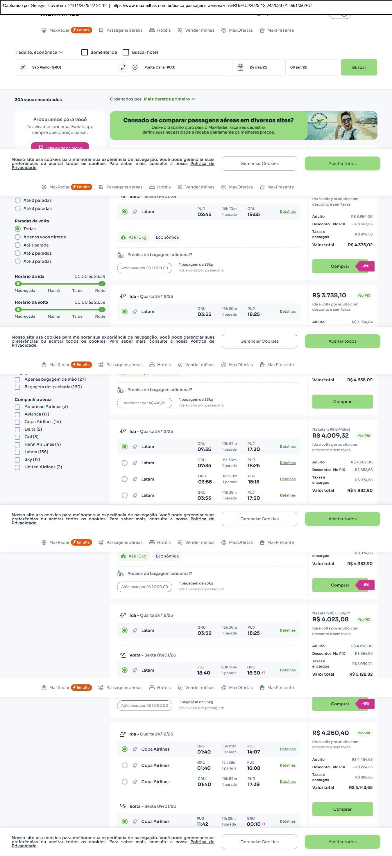
Task: Click the gift icon beside MaxPresente in the top menu
Action: click(262, 30)
